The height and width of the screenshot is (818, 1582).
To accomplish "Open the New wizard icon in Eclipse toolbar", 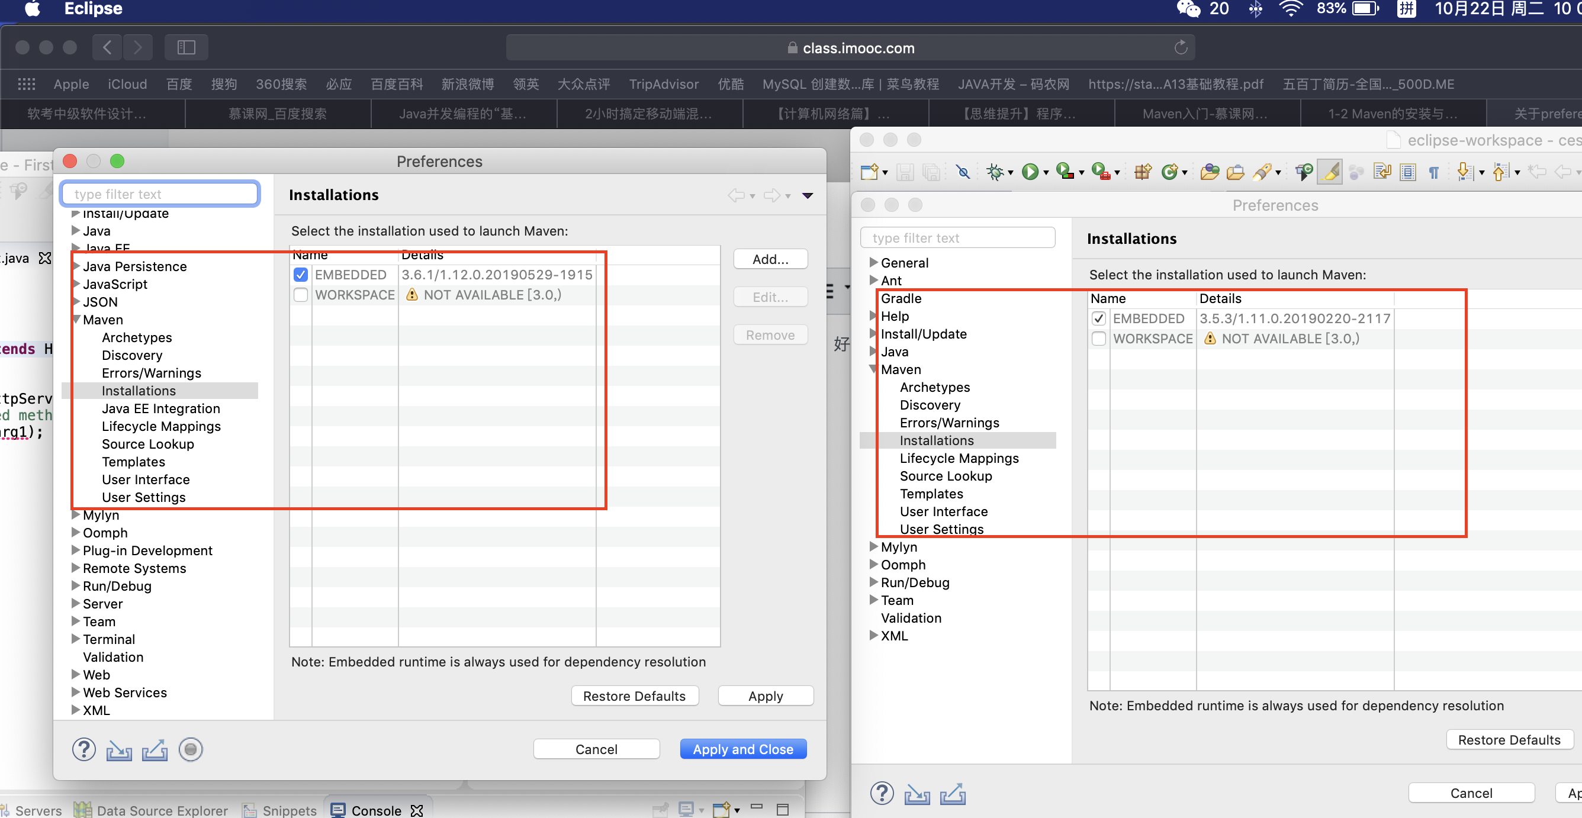I will tap(869, 172).
